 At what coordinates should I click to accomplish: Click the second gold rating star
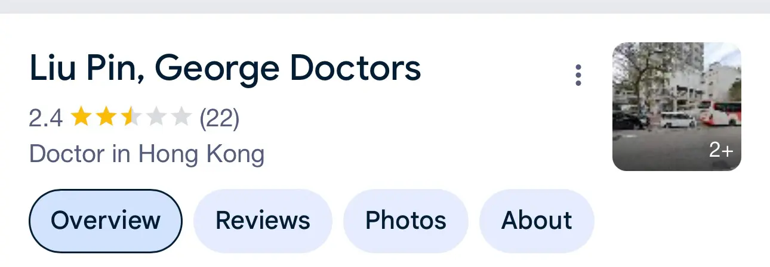pyautogui.click(x=105, y=117)
